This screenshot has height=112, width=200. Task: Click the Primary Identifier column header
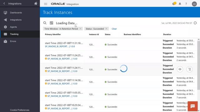(x=53, y=35)
